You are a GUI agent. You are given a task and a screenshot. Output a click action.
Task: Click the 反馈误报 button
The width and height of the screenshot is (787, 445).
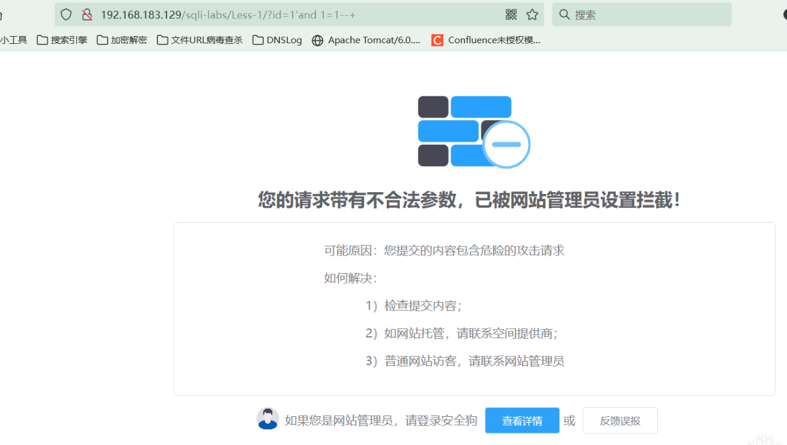point(620,421)
